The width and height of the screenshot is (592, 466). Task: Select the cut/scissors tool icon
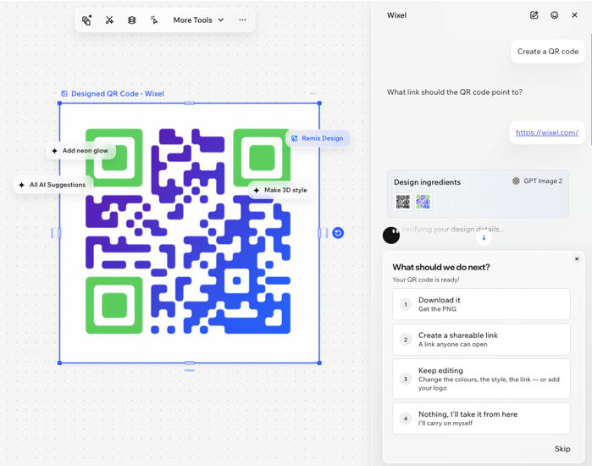point(109,20)
